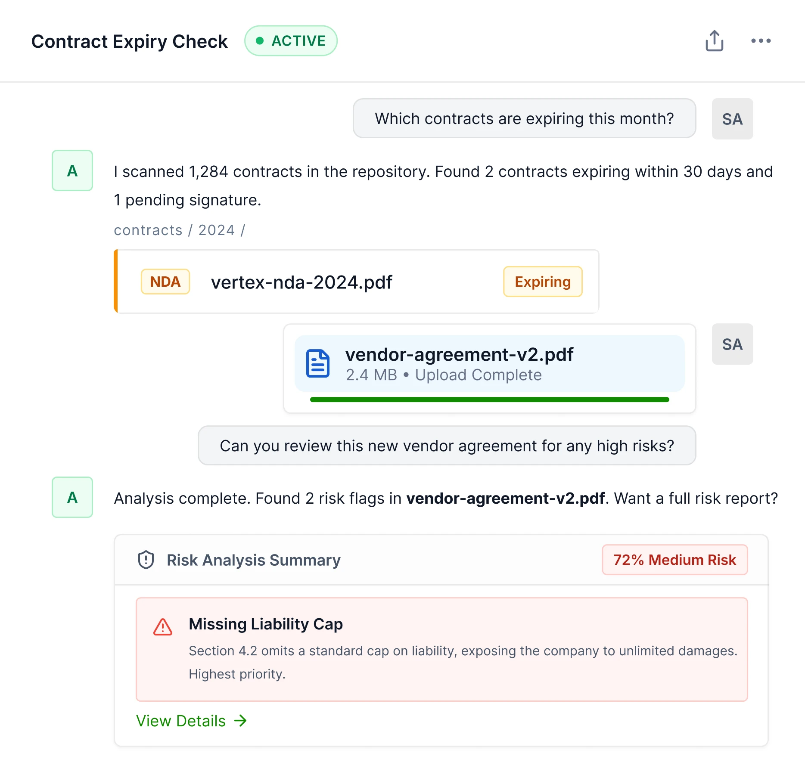Expand the contracts breadcrumb folder
805x762 pixels.
pos(148,230)
